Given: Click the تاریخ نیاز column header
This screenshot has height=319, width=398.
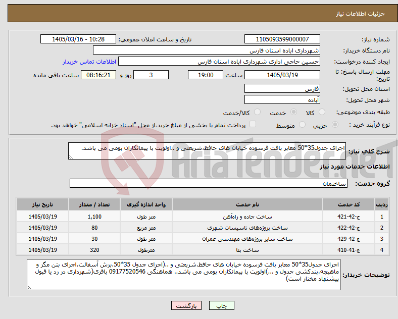Looking at the screenshot, I should (x=42, y=204).
